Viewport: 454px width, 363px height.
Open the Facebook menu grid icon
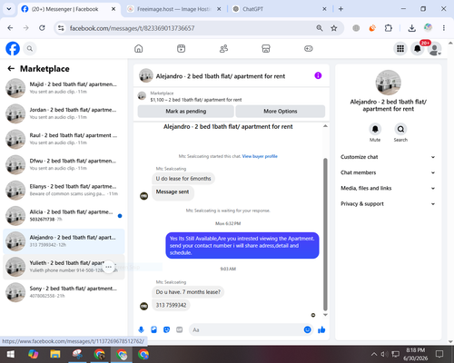click(x=400, y=48)
